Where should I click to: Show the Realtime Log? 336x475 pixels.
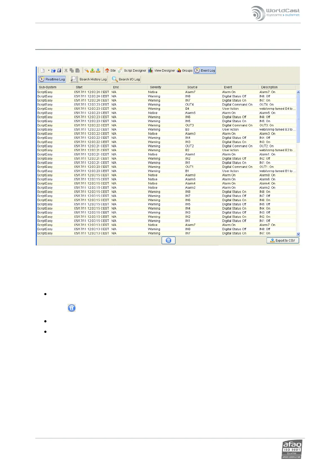(x=52, y=79)
